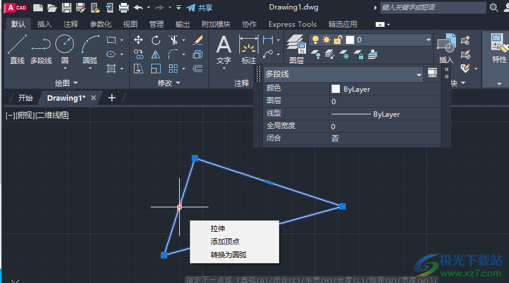
Task: Open the 多段线 object type dropdown
Action: tap(419, 74)
